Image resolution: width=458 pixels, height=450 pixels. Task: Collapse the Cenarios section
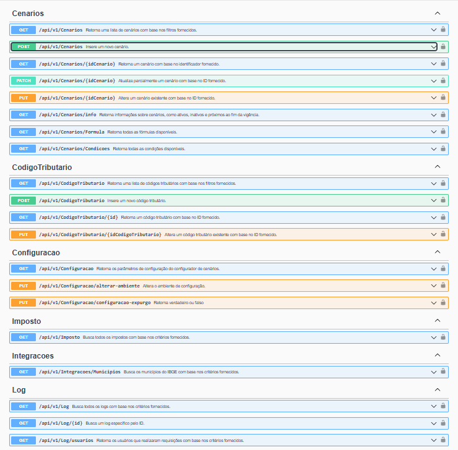pyautogui.click(x=438, y=13)
